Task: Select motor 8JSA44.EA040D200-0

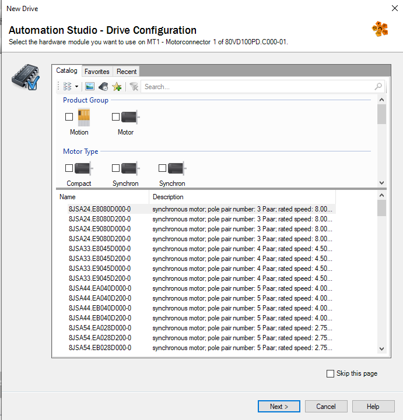Action: tap(100, 298)
